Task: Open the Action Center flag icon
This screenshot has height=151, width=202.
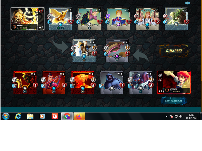Action: pos(171,116)
